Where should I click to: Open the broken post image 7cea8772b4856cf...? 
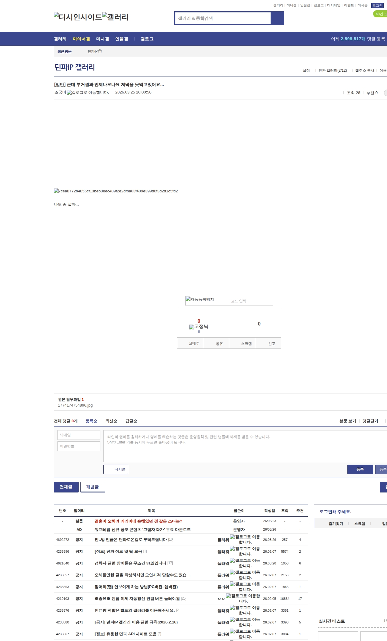coord(116,191)
